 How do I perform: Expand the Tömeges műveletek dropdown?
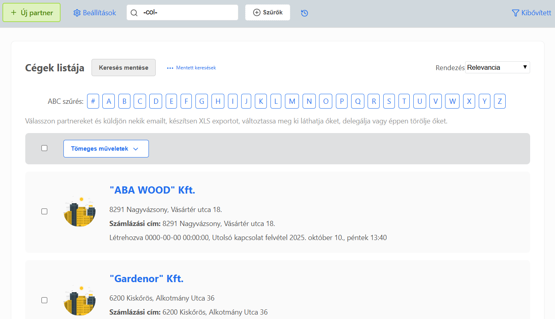click(x=106, y=149)
